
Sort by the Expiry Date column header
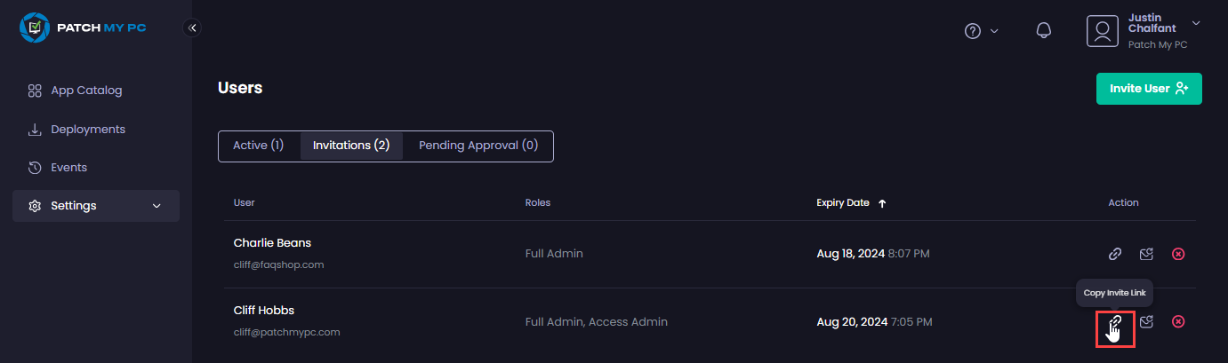[x=851, y=203]
